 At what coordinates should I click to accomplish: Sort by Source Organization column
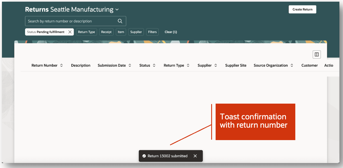pos(292,65)
